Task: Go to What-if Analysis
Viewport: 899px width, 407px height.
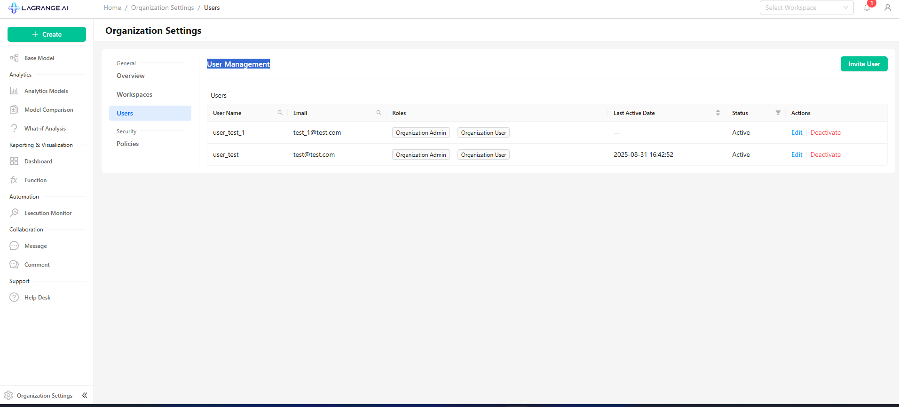Action: point(45,128)
